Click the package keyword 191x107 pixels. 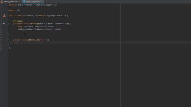point(13,5)
